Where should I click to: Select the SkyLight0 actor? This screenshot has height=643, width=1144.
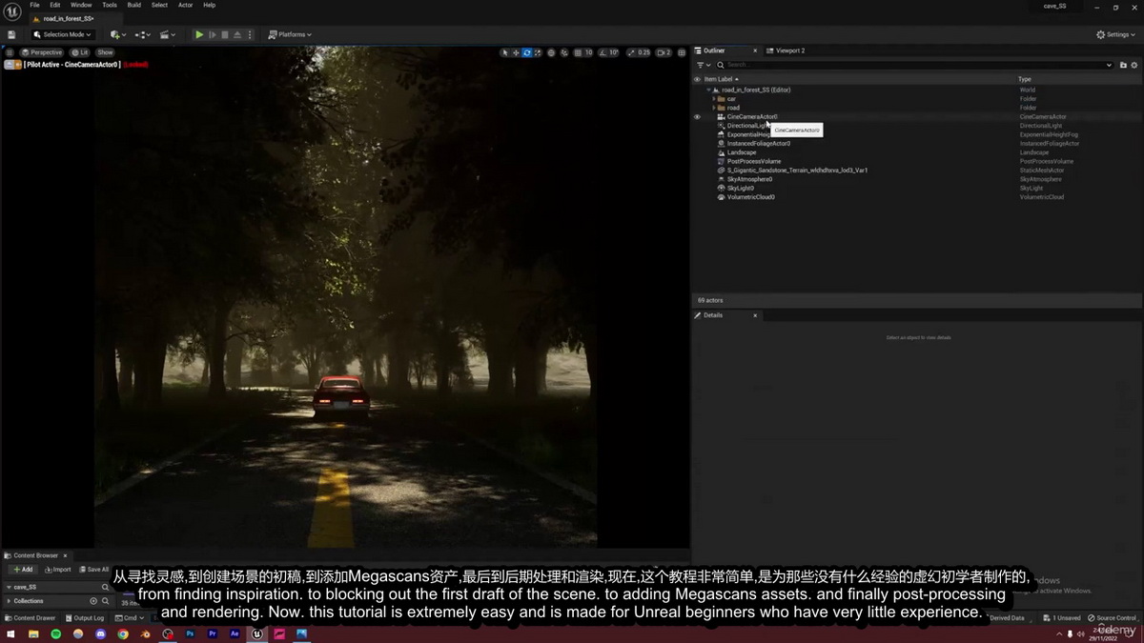click(741, 189)
